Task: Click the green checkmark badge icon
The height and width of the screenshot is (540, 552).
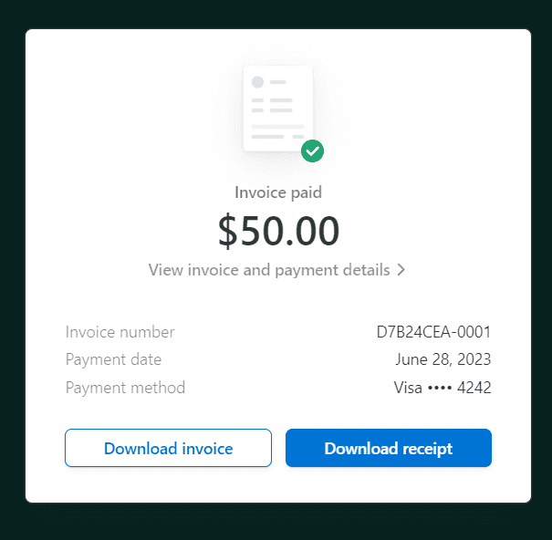Action: coord(312,151)
